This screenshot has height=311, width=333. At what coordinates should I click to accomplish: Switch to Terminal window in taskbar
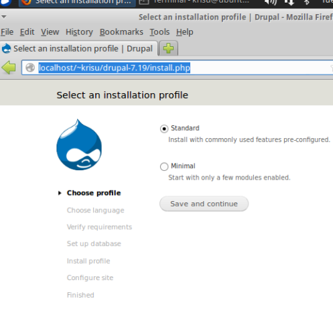[194, 2]
